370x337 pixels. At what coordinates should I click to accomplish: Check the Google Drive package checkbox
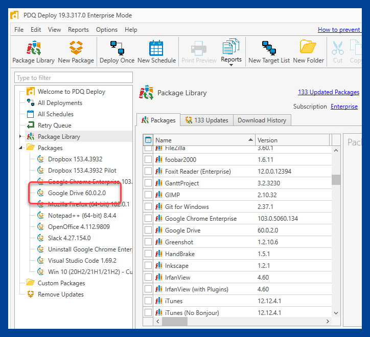pos(148,230)
